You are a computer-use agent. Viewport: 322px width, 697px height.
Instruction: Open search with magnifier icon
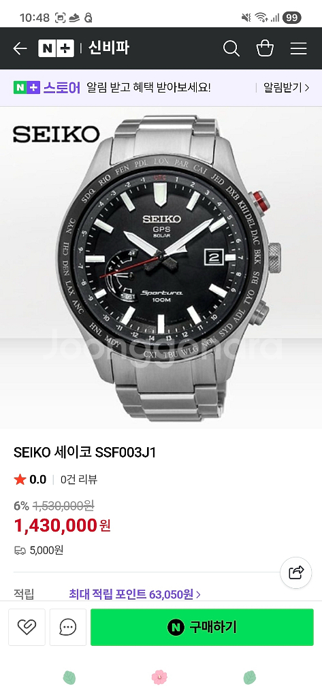point(231,48)
